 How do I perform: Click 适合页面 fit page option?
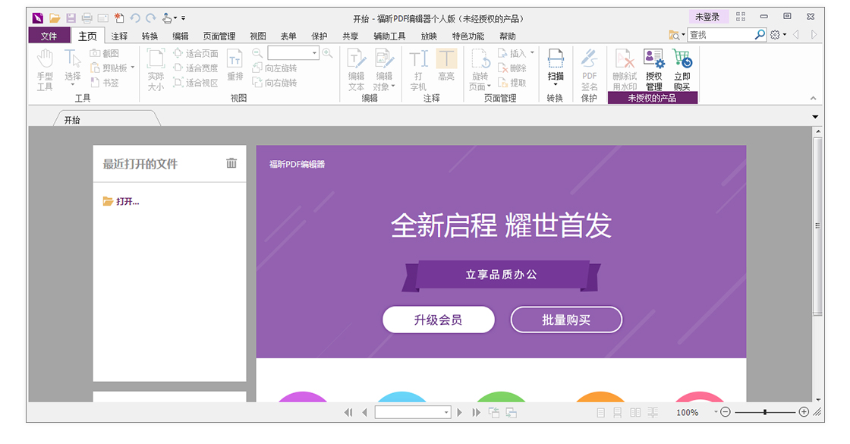click(x=196, y=53)
